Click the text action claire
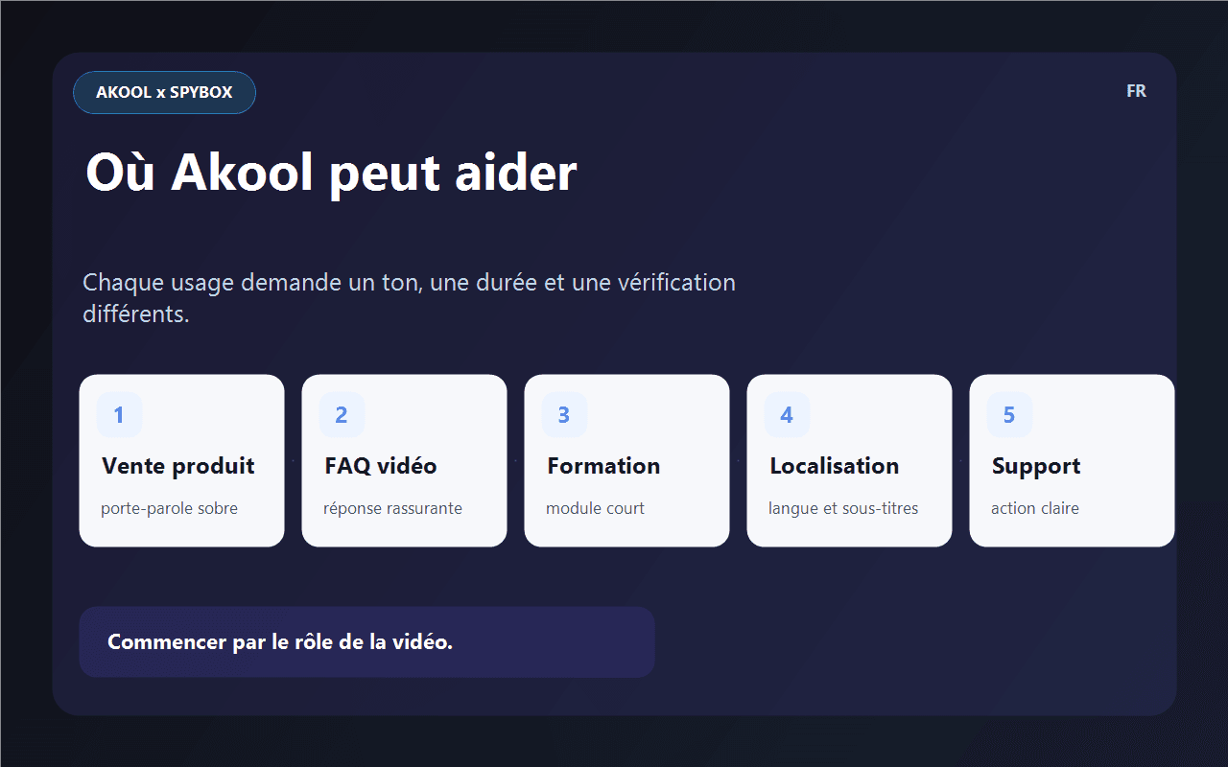 click(x=1035, y=509)
